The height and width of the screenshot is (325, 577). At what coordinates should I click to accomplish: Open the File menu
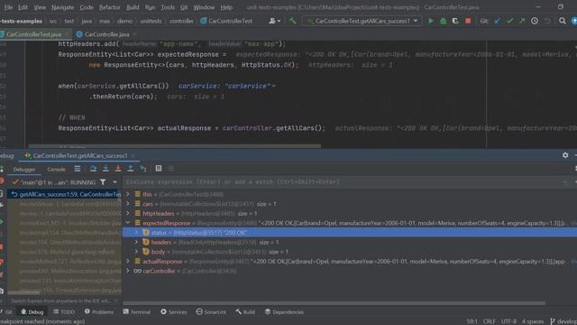[8, 7]
